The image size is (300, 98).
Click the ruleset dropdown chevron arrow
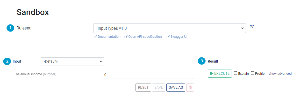click(242, 28)
